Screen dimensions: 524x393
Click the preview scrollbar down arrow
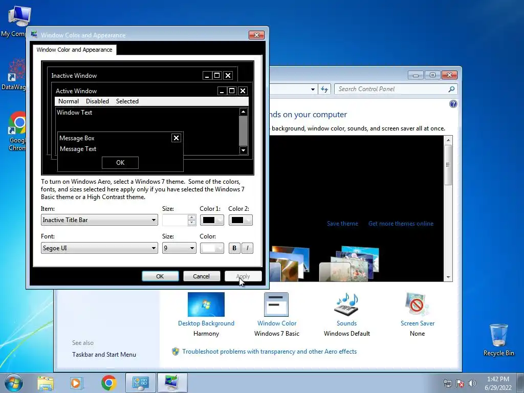243,150
